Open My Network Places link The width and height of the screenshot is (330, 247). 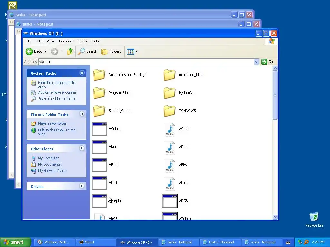[x=53, y=171]
